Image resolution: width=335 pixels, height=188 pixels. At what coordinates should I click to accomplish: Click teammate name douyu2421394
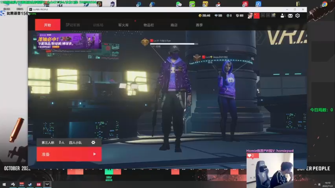point(220,57)
